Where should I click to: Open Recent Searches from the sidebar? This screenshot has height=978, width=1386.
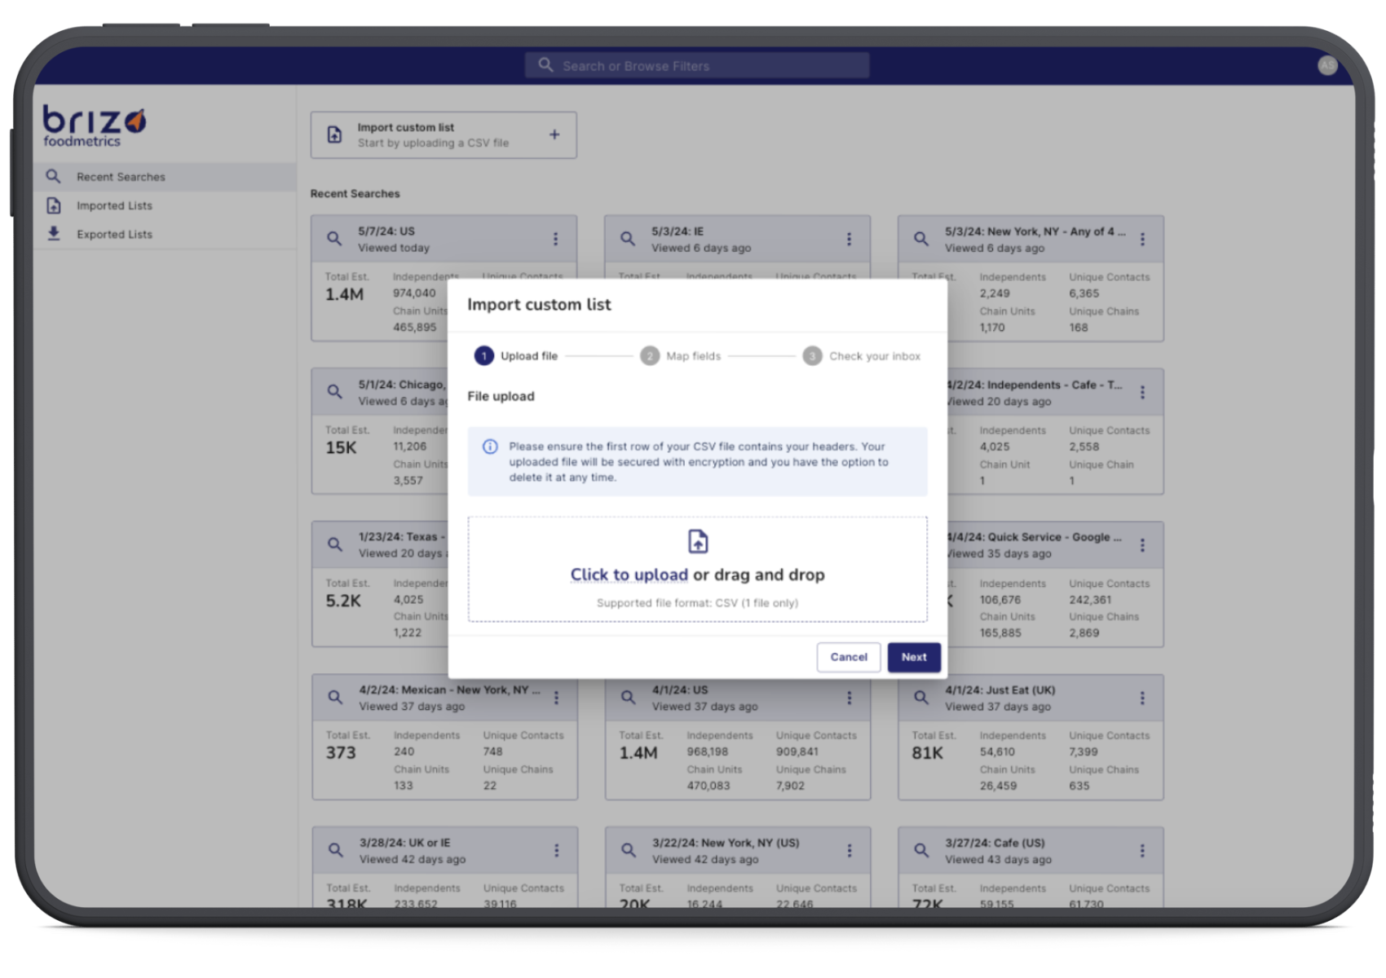[121, 176]
